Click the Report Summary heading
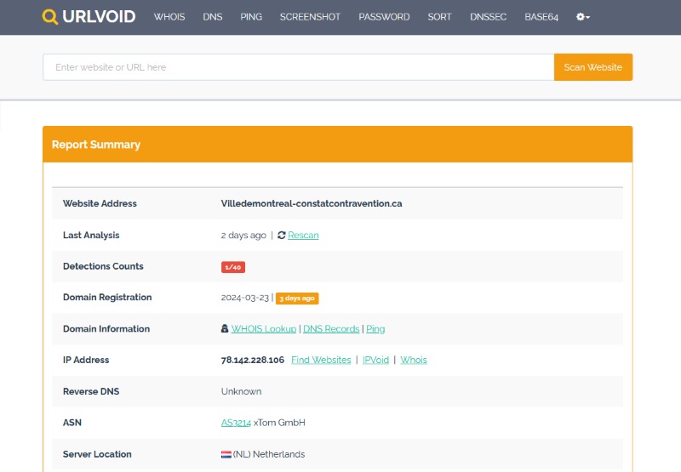681x472 pixels. (96, 145)
